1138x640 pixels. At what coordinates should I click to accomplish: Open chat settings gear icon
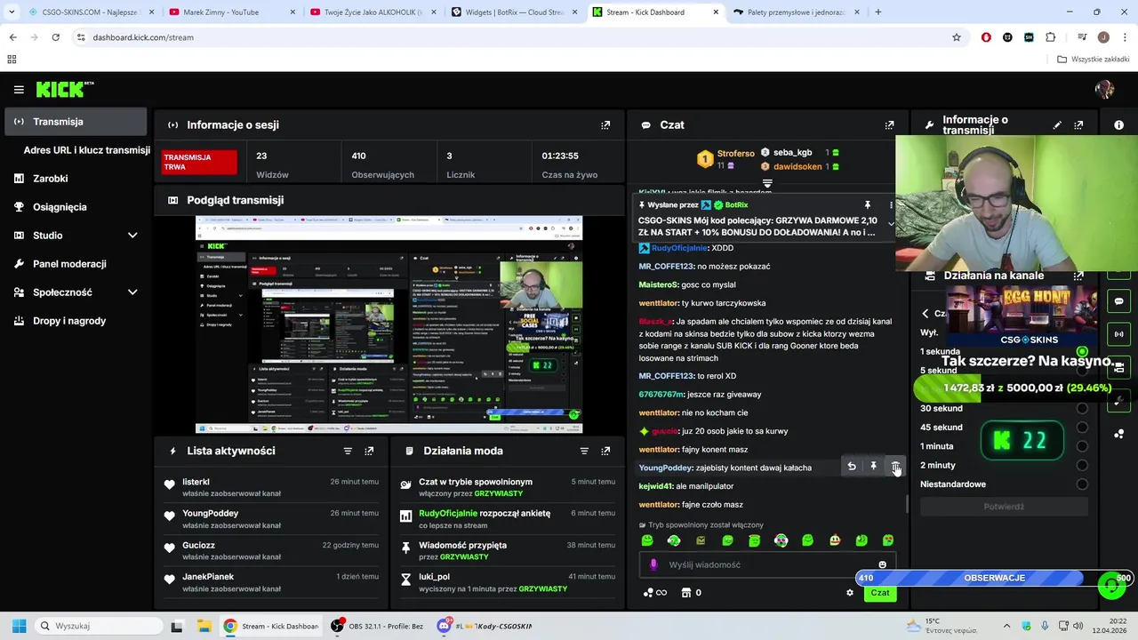tap(850, 593)
